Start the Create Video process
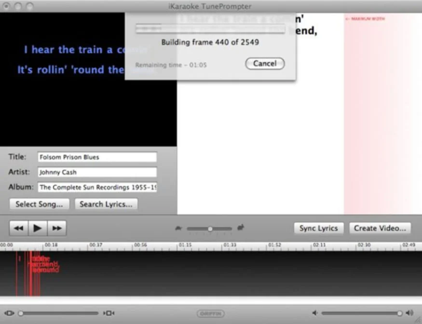This screenshot has width=422, height=324. 380,228
